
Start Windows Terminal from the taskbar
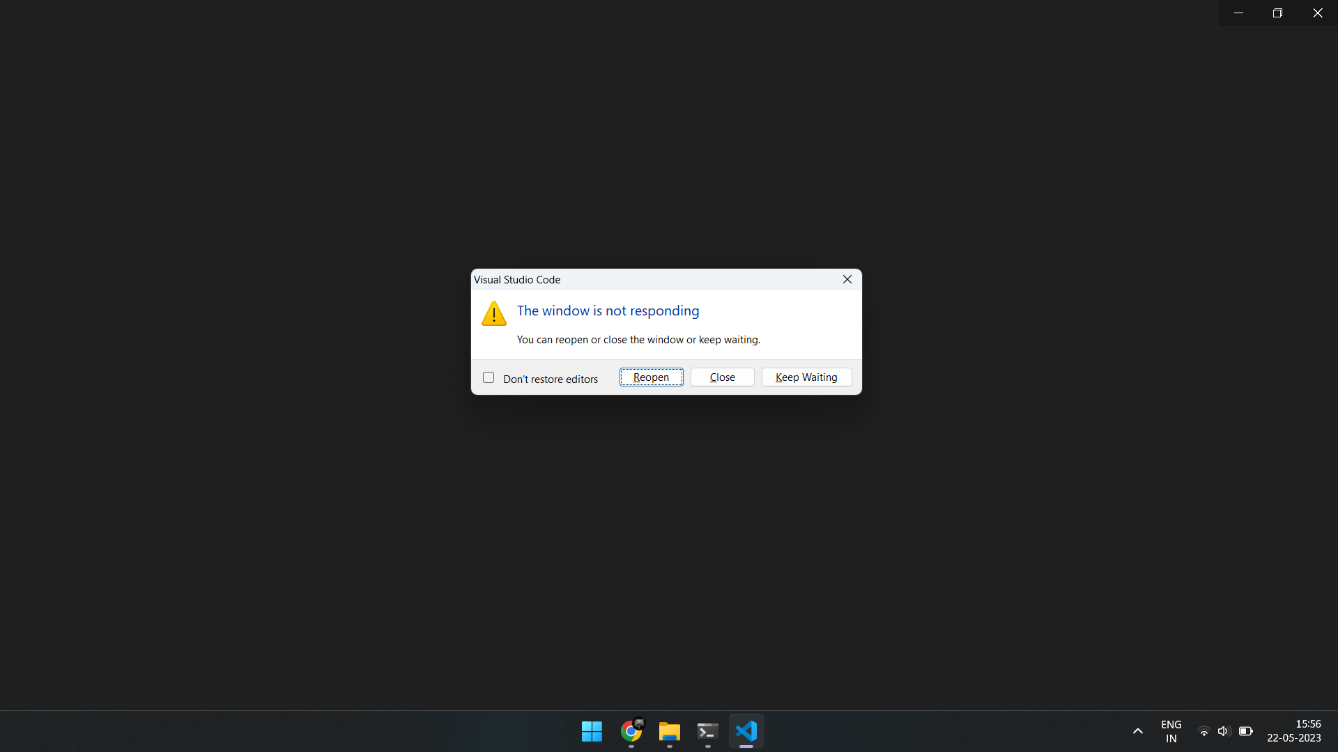pyautogui.click(x=707, y=731)
